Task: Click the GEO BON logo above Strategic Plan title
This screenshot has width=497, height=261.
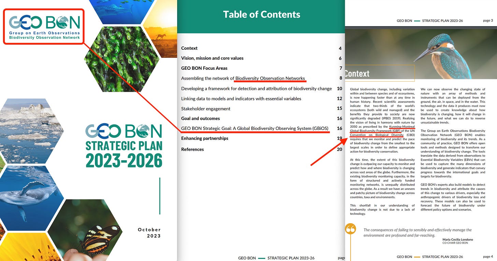Action: (123, 132)
